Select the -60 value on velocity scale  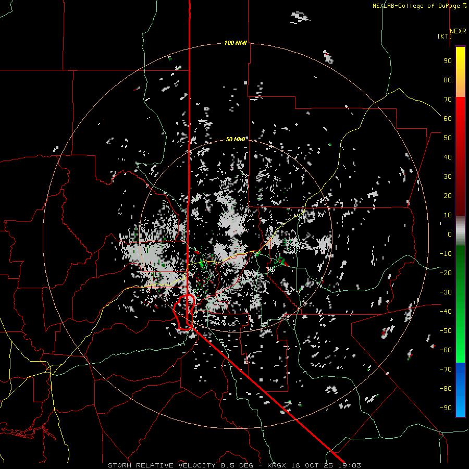click(x=446, y=350)
